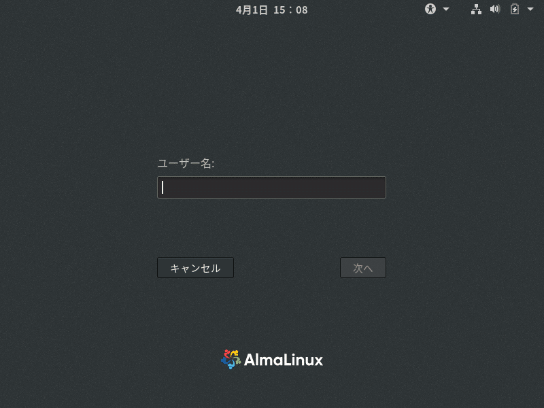Viewport: 544px width, 408px height.
Task: Click the colorful AlmaLinux logo emblem
Action: click(231, 359)
